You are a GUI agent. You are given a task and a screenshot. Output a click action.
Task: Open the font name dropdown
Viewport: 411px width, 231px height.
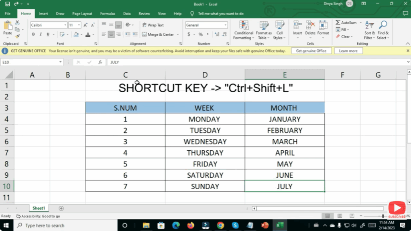65,25
